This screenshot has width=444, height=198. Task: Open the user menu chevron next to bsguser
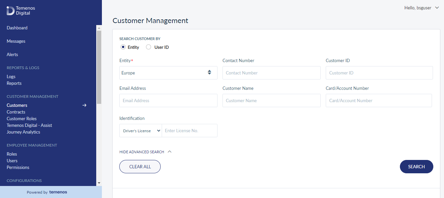(x=437, y=8)
